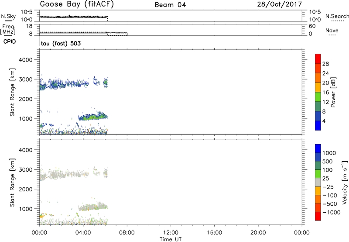Click the sky noise trace in top panel
This screenshot has height=242, width=349.
click(73, 17)
